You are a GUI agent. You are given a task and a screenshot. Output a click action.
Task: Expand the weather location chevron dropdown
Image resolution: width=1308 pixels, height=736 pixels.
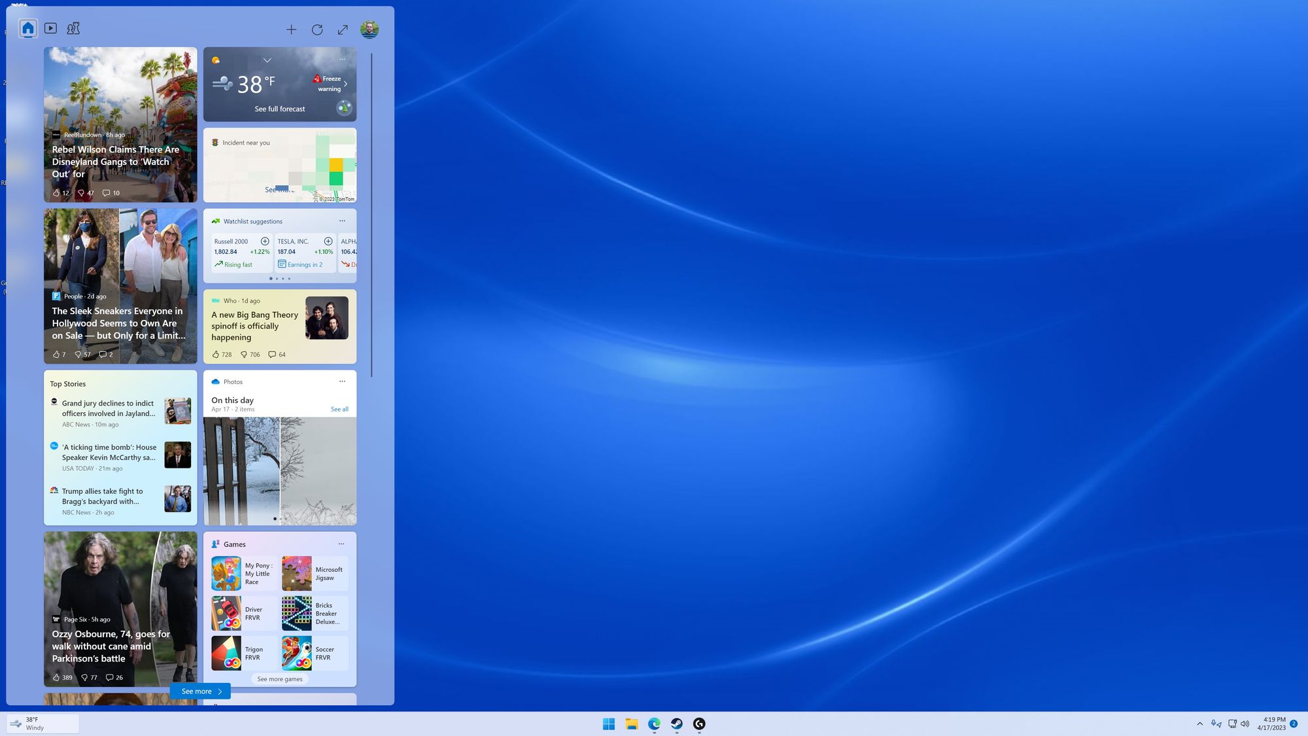click(267, 60)
